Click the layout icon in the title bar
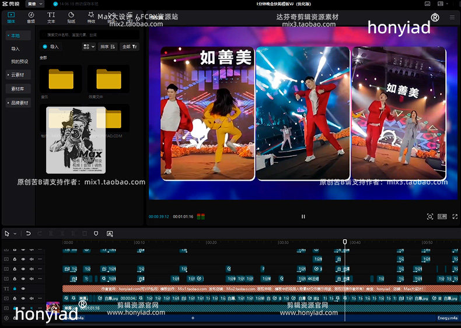This screenshot has height=328, width=461. click(440, 4)
